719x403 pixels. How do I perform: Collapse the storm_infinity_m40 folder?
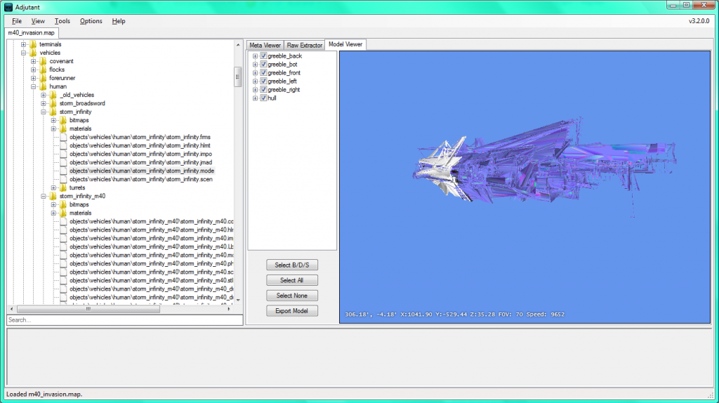click(44, 196)
